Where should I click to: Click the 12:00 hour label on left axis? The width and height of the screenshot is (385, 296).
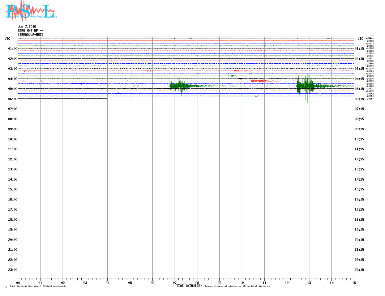13,159
